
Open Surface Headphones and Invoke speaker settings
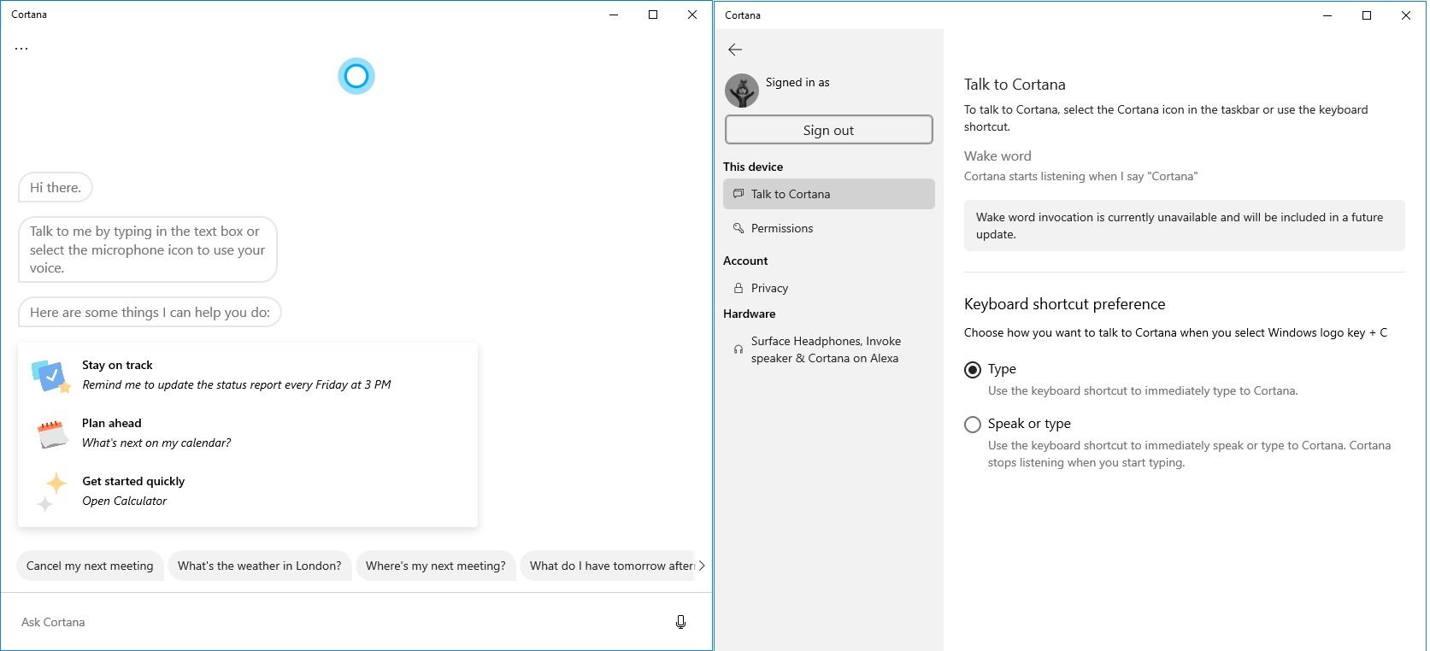825,349
